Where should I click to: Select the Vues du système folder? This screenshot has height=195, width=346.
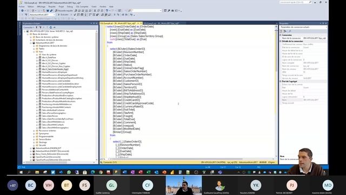click(x=49, y=54)
